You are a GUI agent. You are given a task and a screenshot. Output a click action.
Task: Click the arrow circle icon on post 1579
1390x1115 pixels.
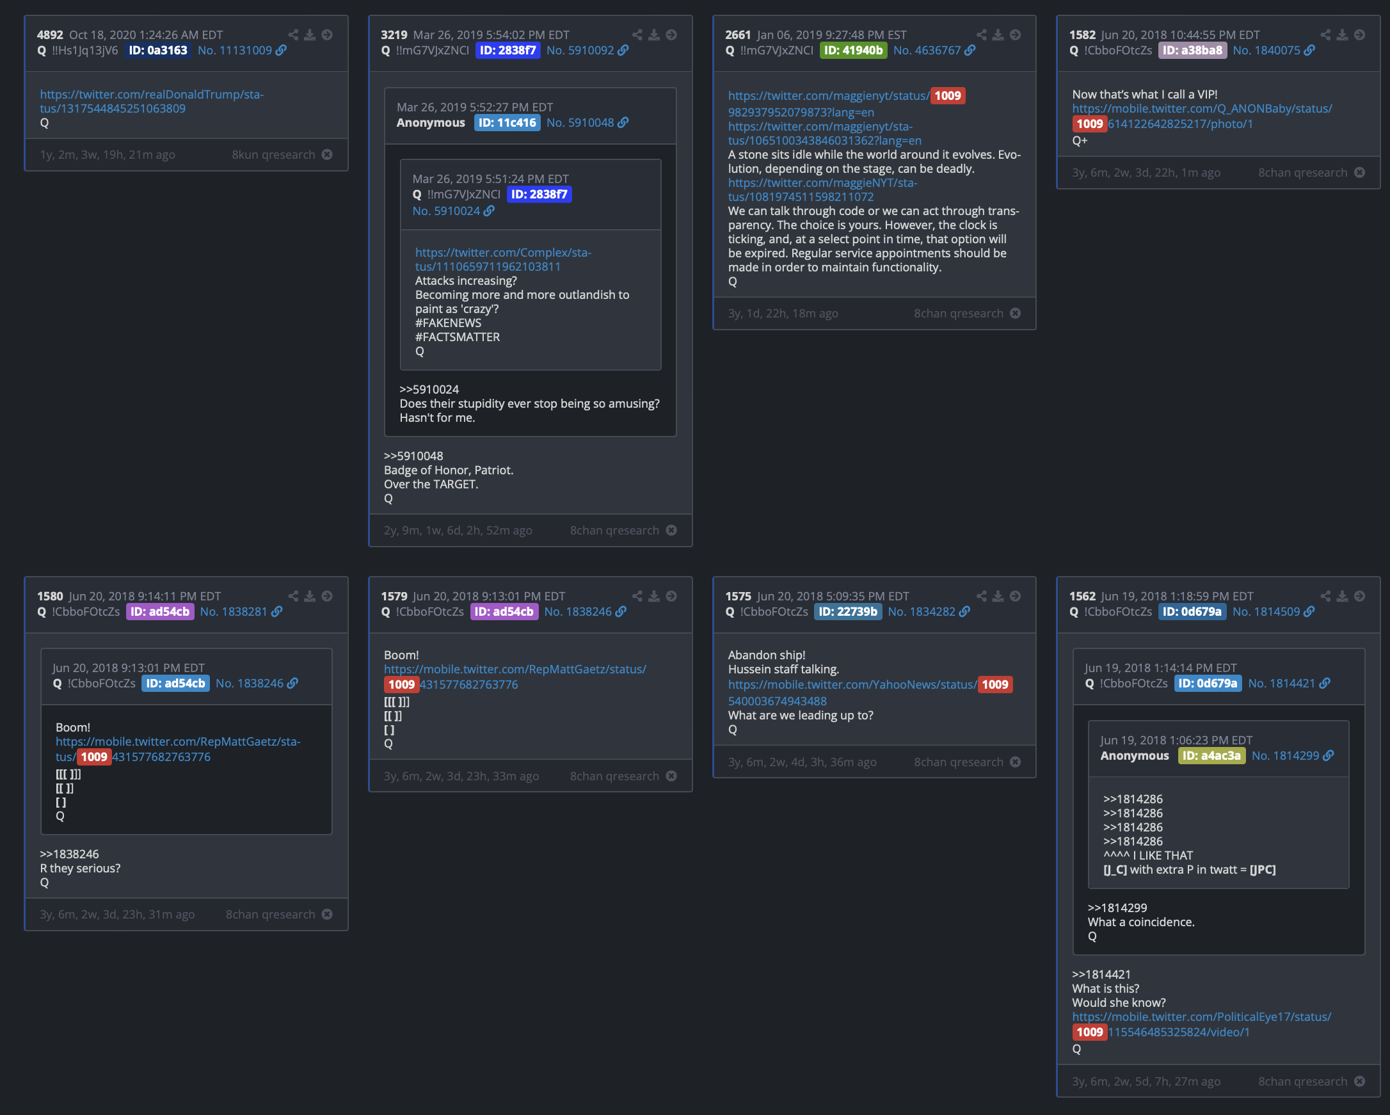[x=672, y=596]
